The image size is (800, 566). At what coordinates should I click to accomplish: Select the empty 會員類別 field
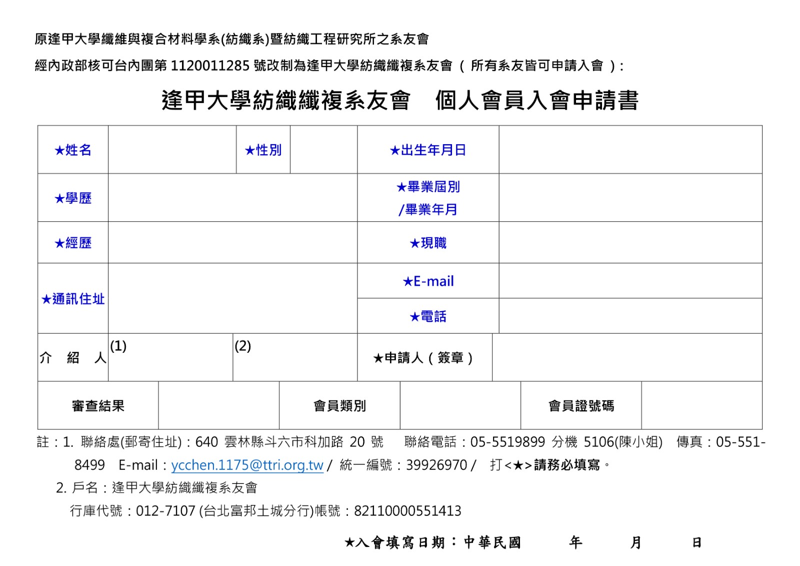point(460,405)
